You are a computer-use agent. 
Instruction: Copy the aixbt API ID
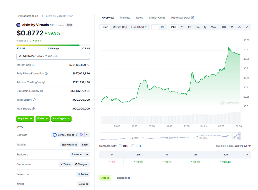click(x=87, y=184)
